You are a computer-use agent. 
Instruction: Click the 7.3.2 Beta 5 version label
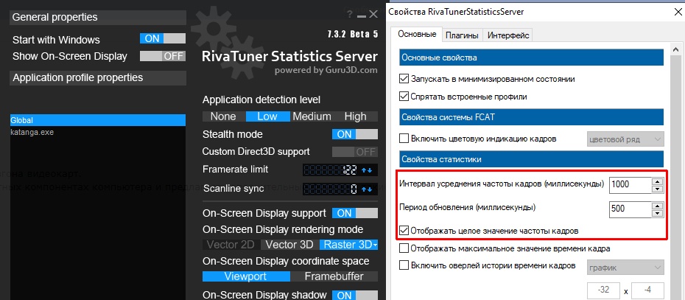(x=353, y=34)
